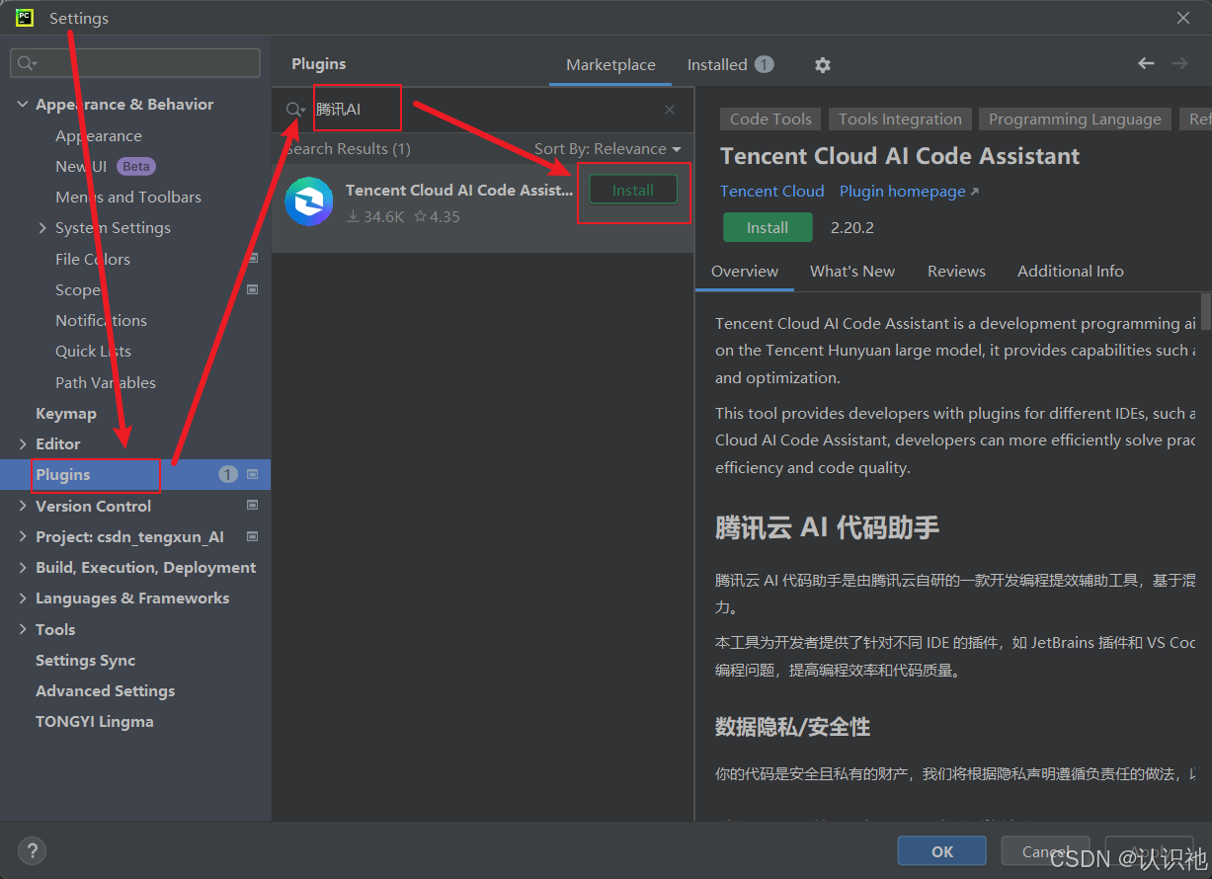Open the Reviews tab

(956, 271)
